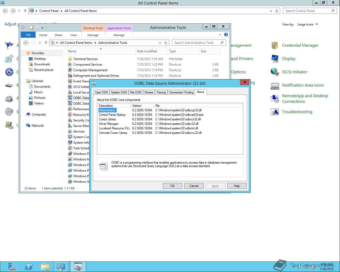This screenshot has width=340, height=272.
Task: Click the Computer Management shortcut icon
Action: 70,70
